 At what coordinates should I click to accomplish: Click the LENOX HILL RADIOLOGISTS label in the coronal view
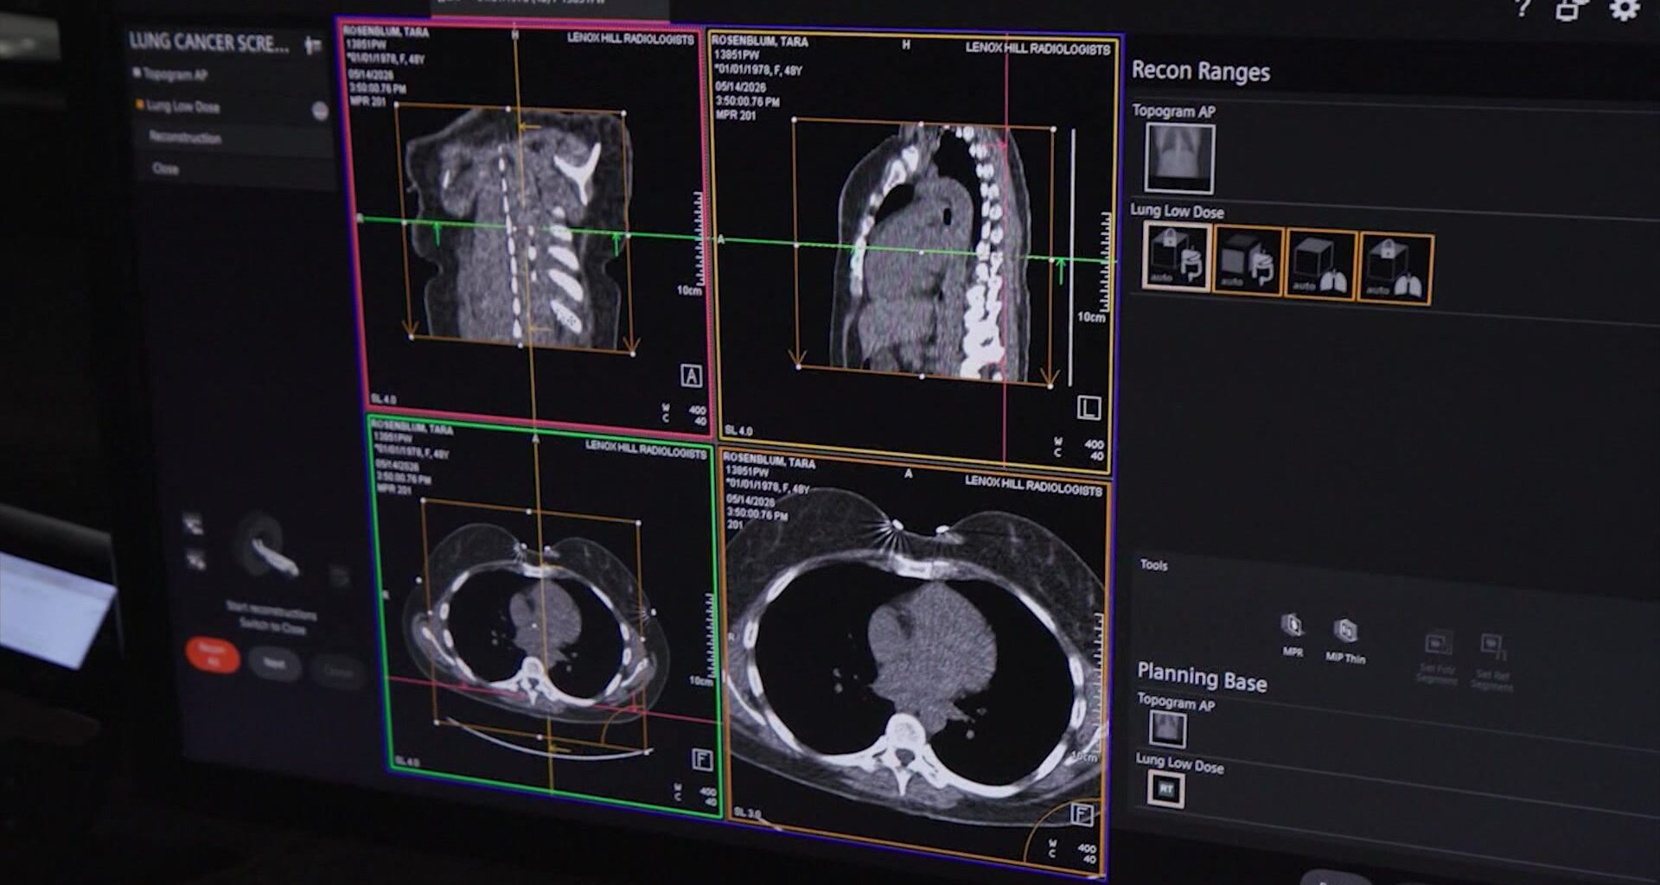(630, 39)
